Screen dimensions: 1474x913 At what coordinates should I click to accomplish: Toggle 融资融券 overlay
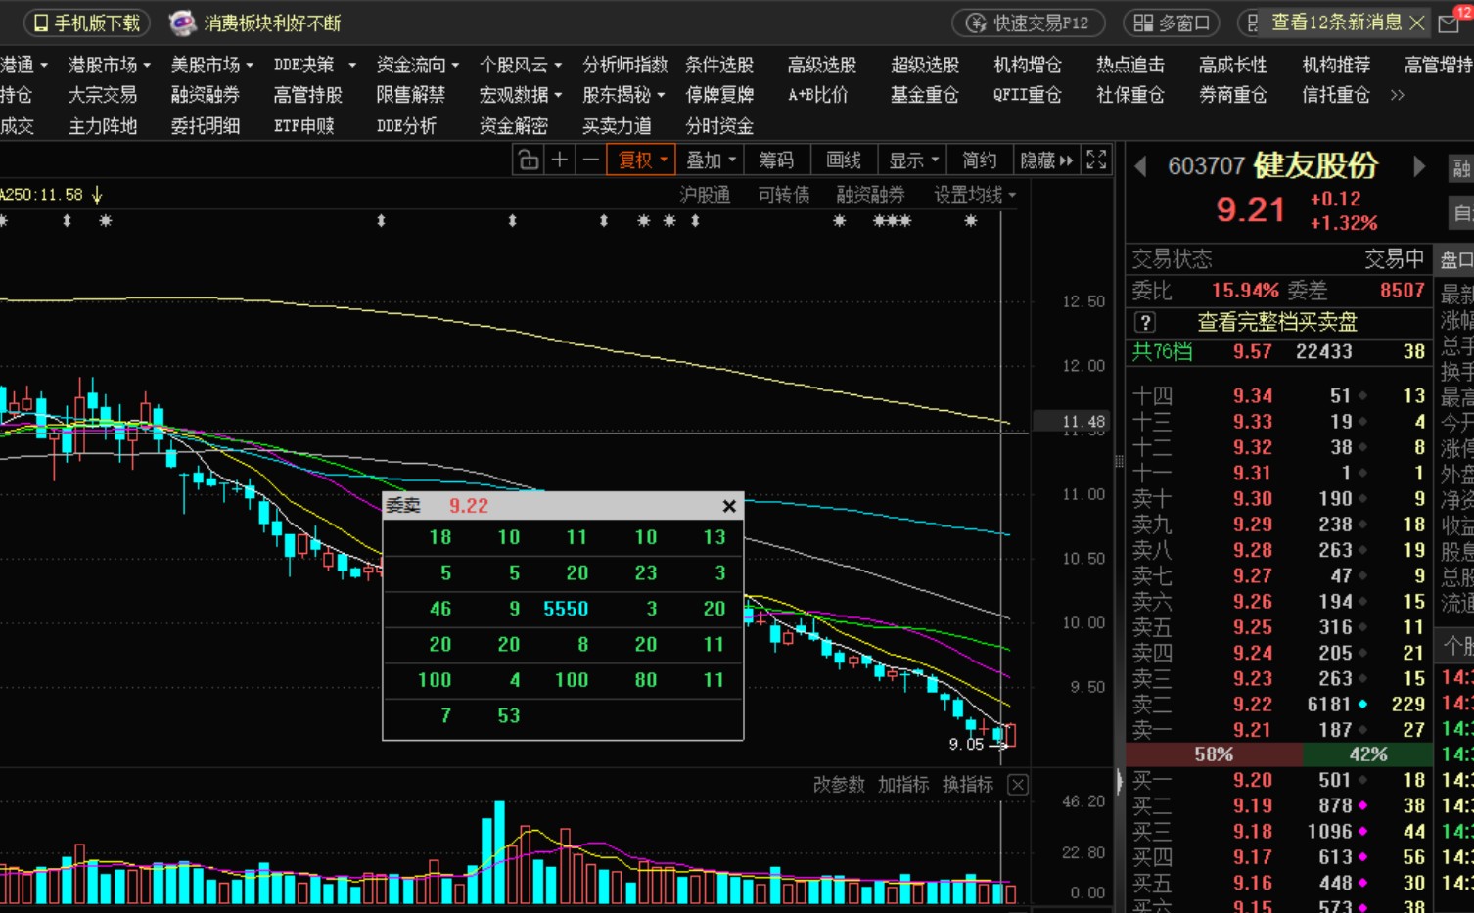870,195
